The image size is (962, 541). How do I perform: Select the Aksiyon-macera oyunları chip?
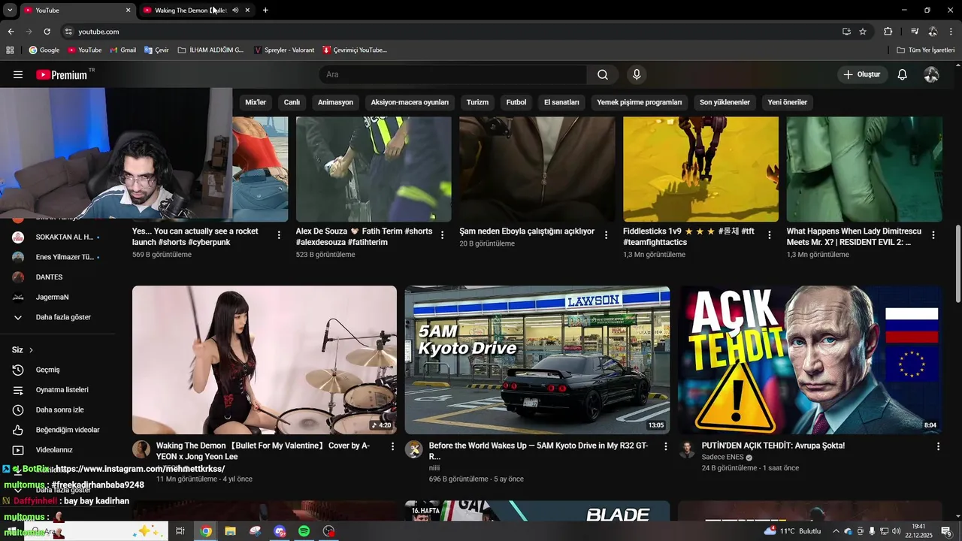[x=410, y=102]
